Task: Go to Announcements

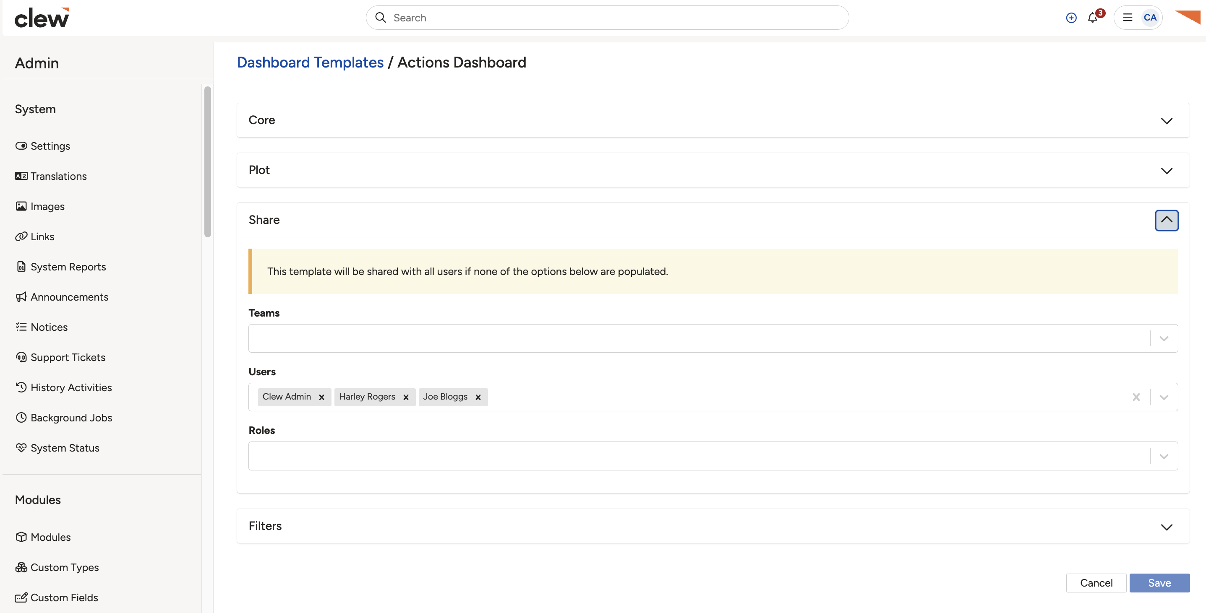Action: [x=62, y=297]
